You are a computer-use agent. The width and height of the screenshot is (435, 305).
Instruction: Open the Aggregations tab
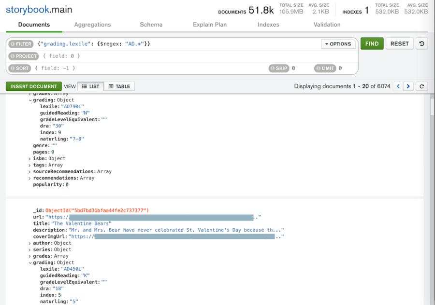(92, 25)
